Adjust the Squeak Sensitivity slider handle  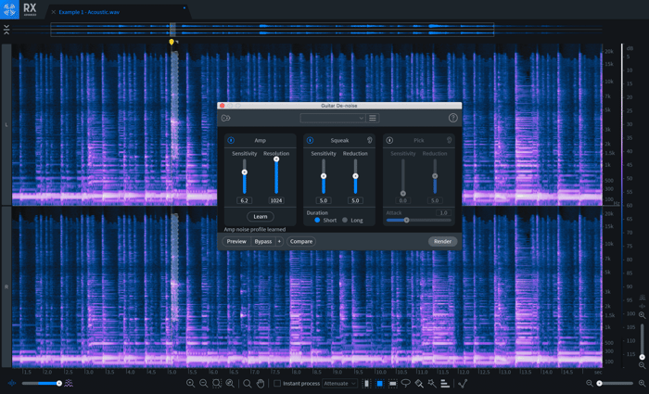(324, 176)
